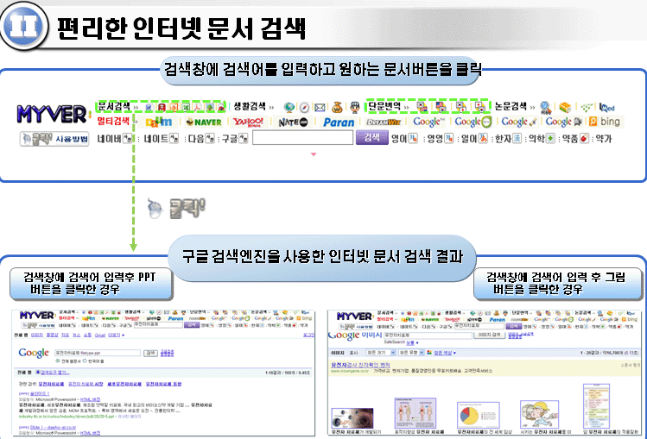
Task: Click the 사용방법 usage guide button
Action: click(x=54, y=139)
